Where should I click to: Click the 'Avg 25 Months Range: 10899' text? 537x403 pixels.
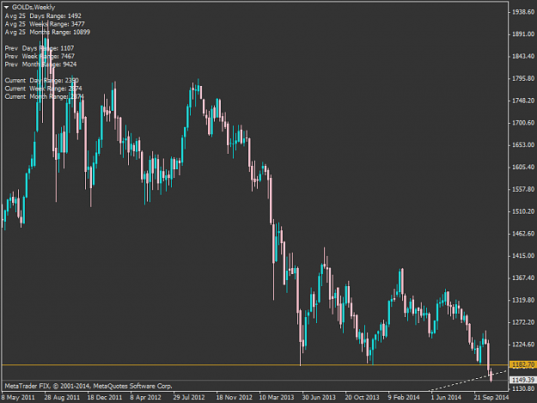(x=47, y=32)
